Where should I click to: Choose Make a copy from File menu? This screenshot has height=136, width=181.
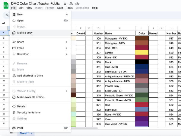click(x=25, y=33)
